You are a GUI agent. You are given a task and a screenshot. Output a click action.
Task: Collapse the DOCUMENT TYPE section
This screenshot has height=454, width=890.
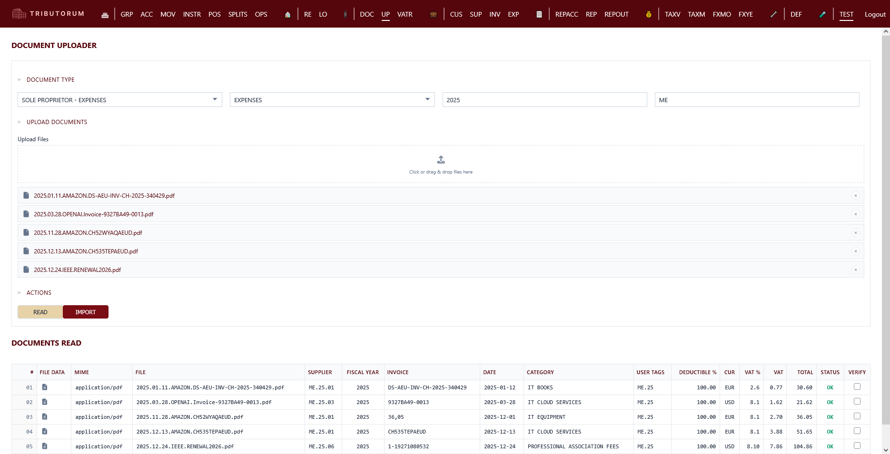(x=20, y=80)
